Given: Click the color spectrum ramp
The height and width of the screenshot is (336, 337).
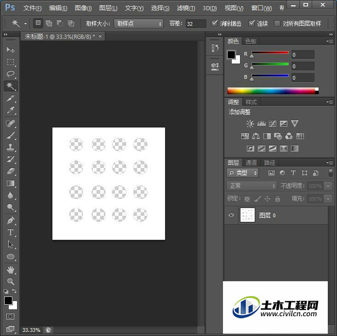Looking at the screenshot, I should [x=273, y=91].
